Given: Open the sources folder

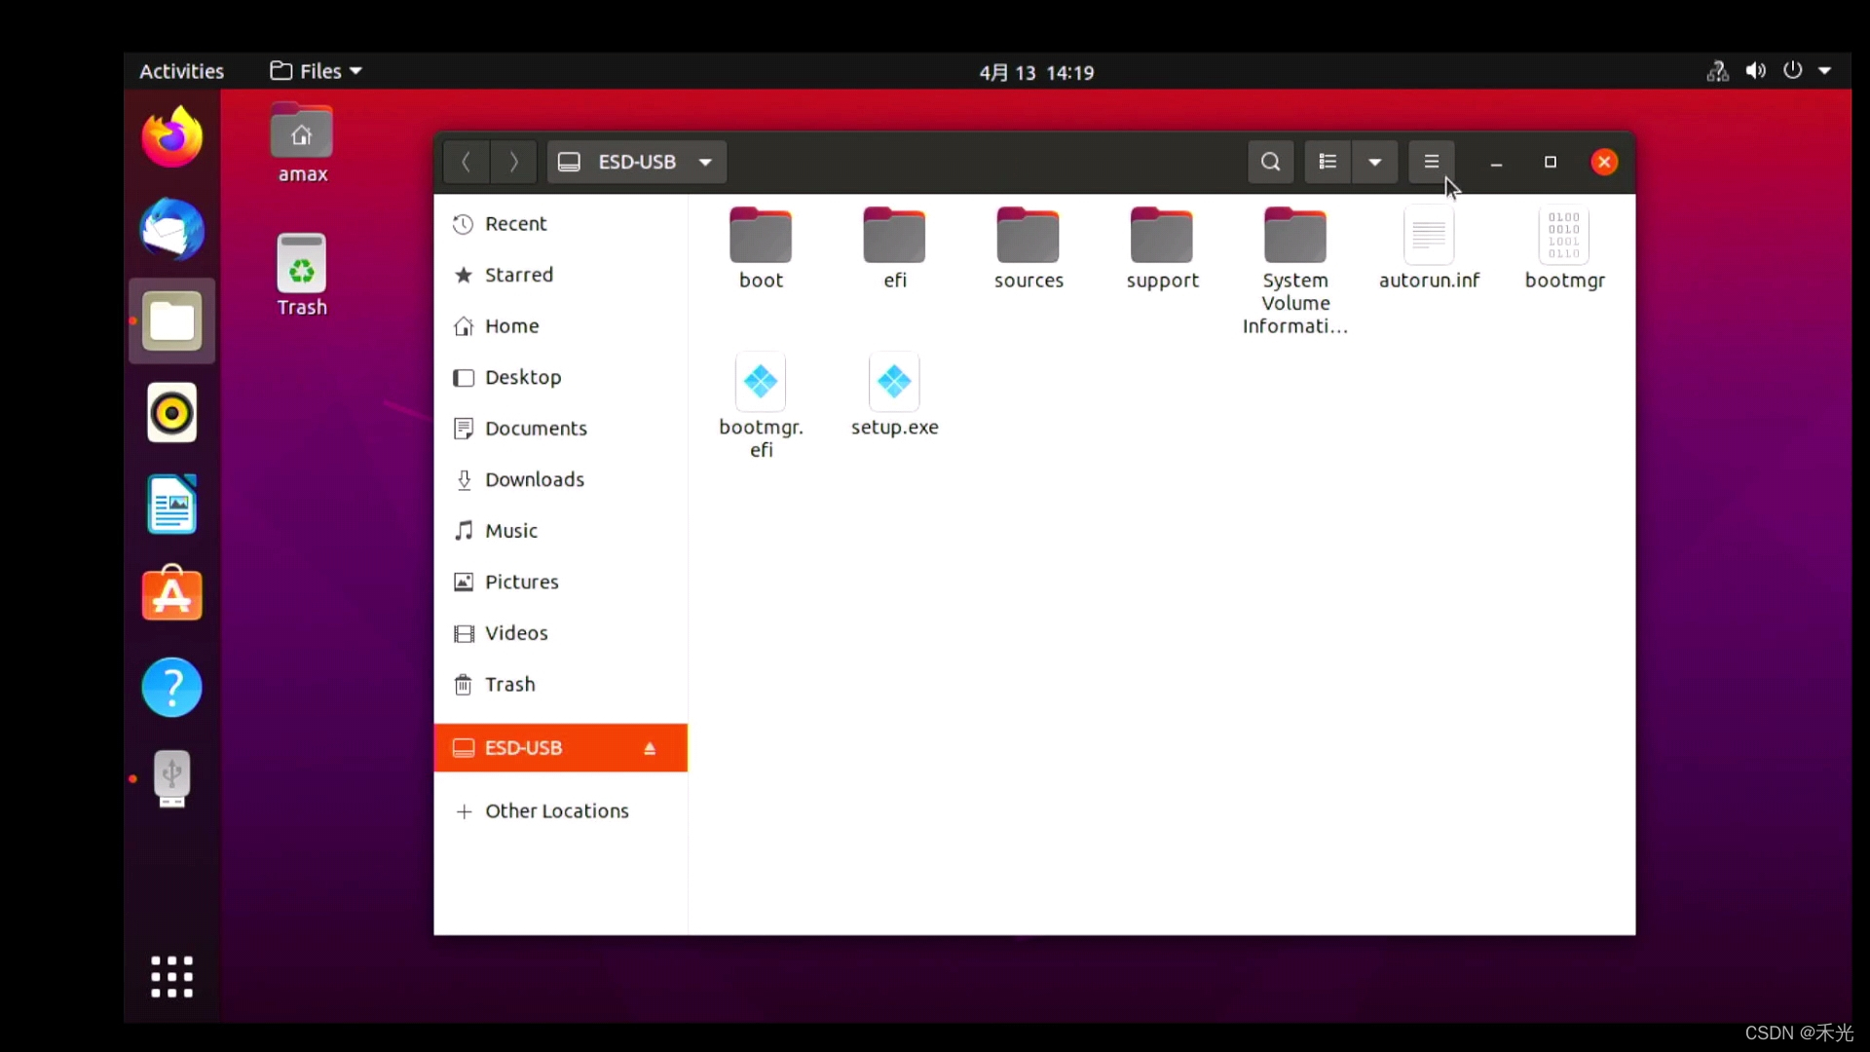Looking at the screenshot, I should (1028, 244).
